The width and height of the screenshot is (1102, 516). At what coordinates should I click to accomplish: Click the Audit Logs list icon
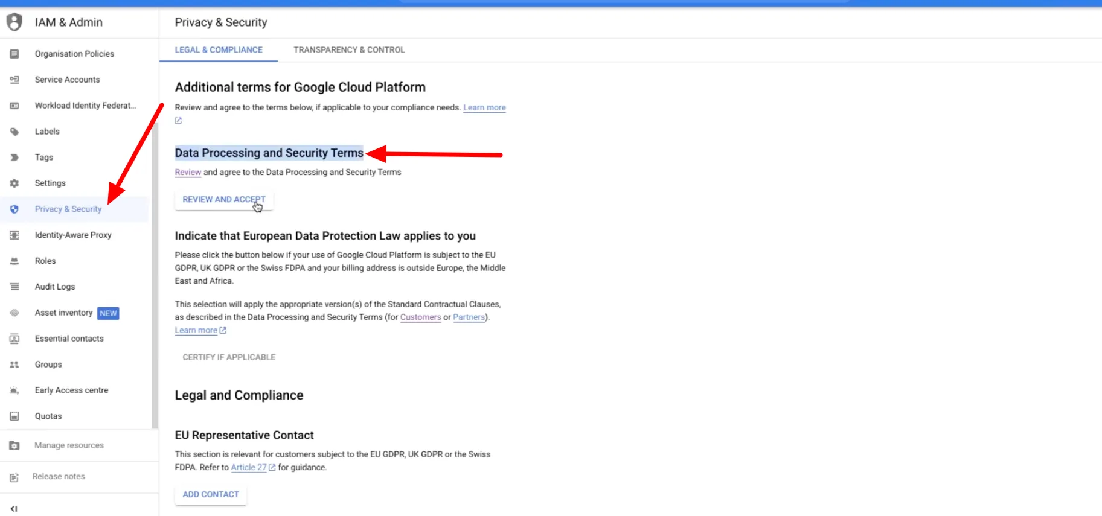(14, 287)
